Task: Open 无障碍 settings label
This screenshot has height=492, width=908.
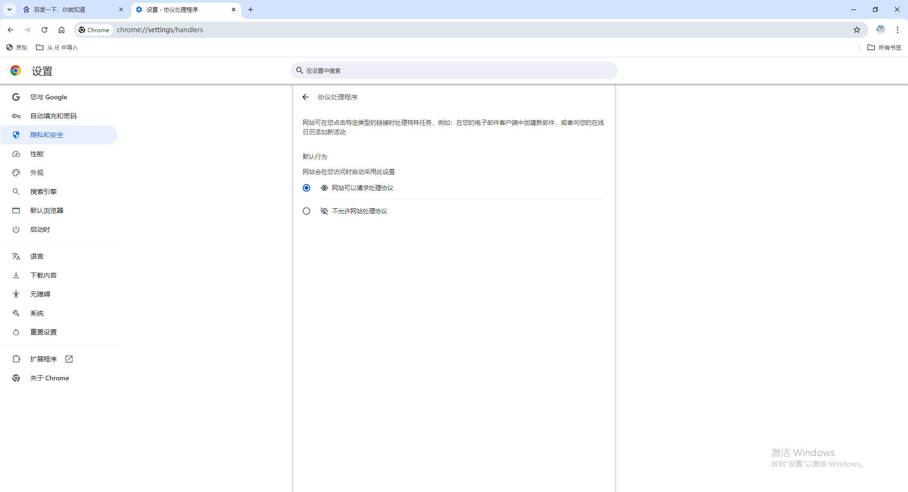Action: point(40,294)
